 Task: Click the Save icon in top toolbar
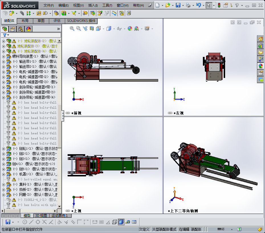click(x=178, y=5)
